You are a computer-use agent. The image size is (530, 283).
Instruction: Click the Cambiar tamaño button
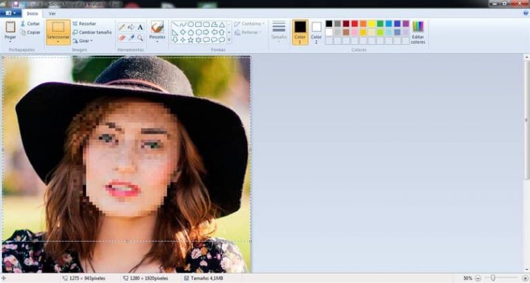[x=92, y=32]
